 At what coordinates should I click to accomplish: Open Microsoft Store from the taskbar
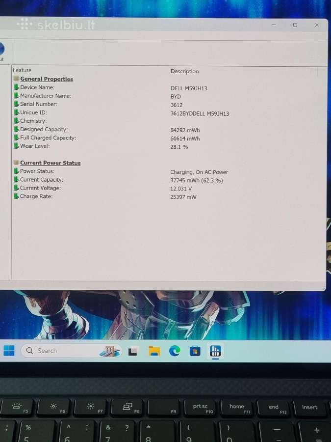[x=195, y=351]
